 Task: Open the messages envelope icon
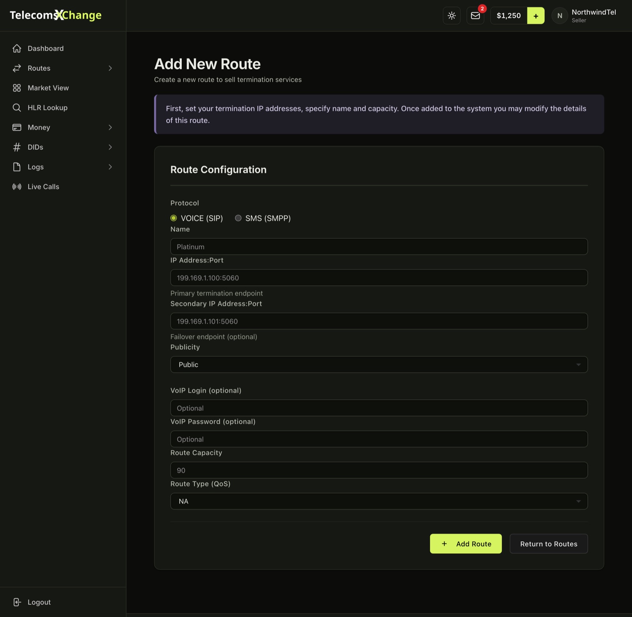click(x=475, y=16)
